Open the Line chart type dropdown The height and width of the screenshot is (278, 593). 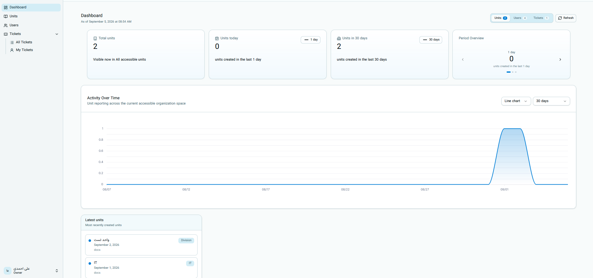516,101
